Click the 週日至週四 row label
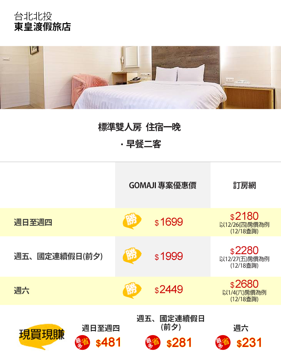The height and width of the screenshot is (361, 281). [33, 223]
